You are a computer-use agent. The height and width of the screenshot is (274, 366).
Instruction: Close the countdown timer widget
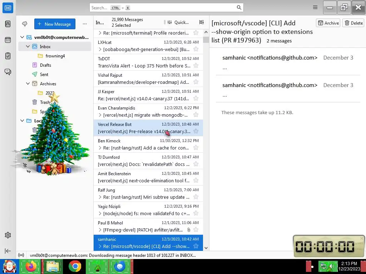click(x=362, y=238)
